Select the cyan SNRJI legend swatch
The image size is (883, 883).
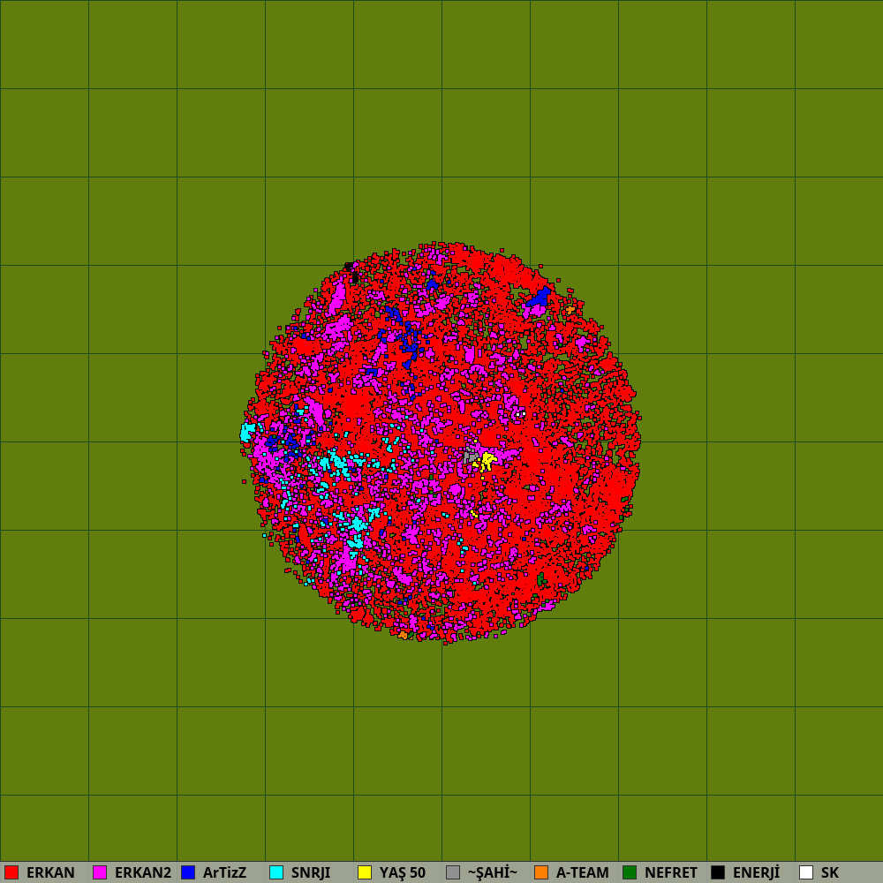pyautogui.click(x=276, y=872)
